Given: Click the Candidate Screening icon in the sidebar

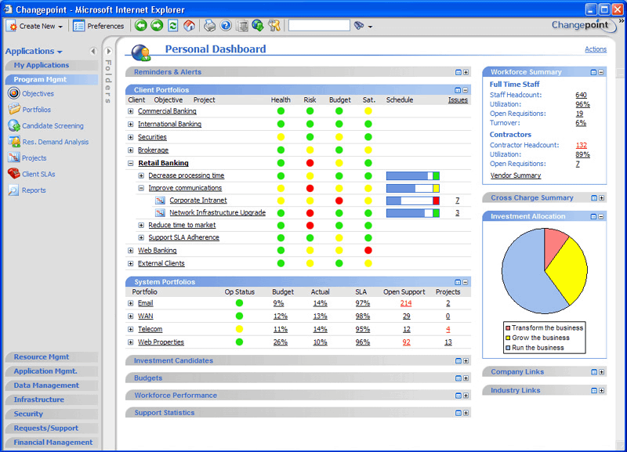Looking at the screenshot, I should 13,125.
